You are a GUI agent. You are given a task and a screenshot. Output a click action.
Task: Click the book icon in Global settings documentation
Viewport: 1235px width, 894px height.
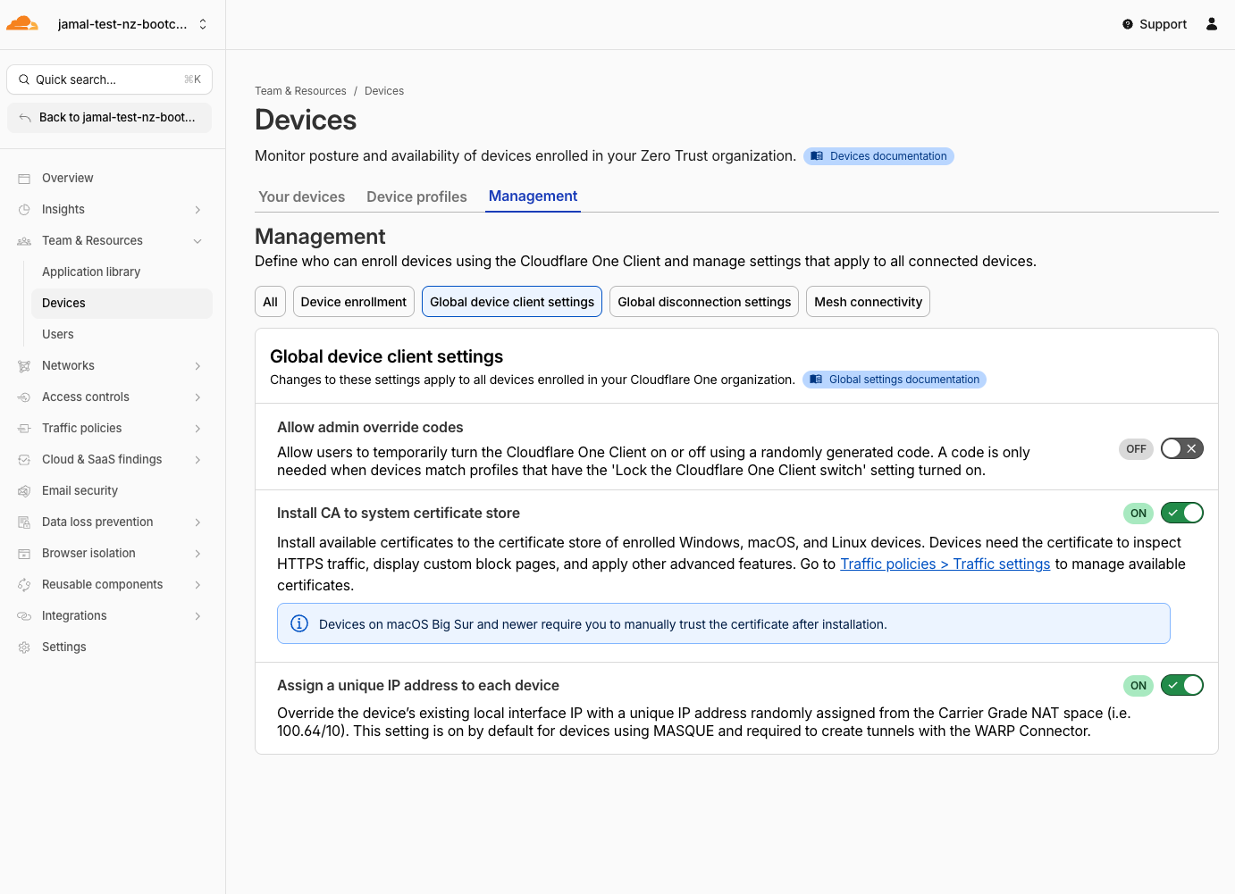816,380
